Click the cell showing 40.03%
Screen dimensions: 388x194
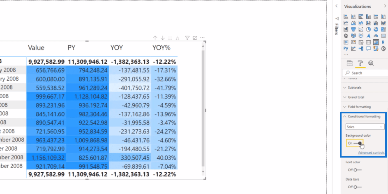(x=164, y=157)
